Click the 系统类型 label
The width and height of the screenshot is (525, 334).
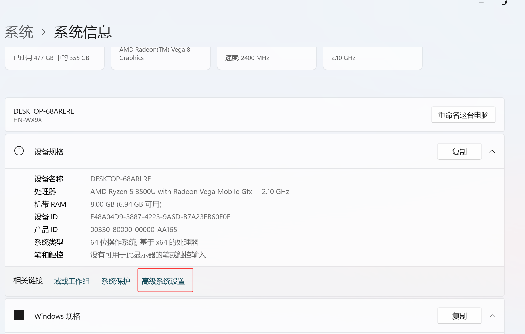click(x=49, y=242)
